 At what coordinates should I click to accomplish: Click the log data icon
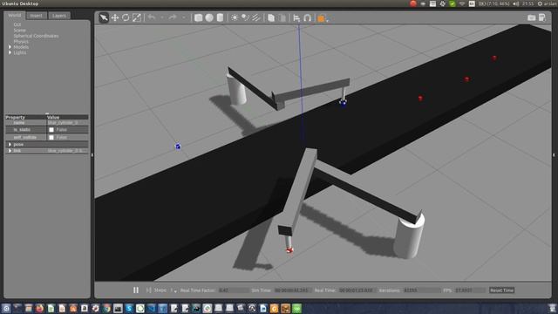(x=542, y=17)
